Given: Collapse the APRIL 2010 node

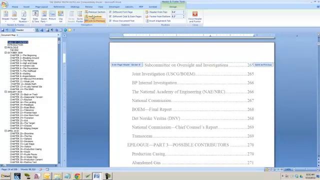Looking at the screenshot, I should point(5,131).
